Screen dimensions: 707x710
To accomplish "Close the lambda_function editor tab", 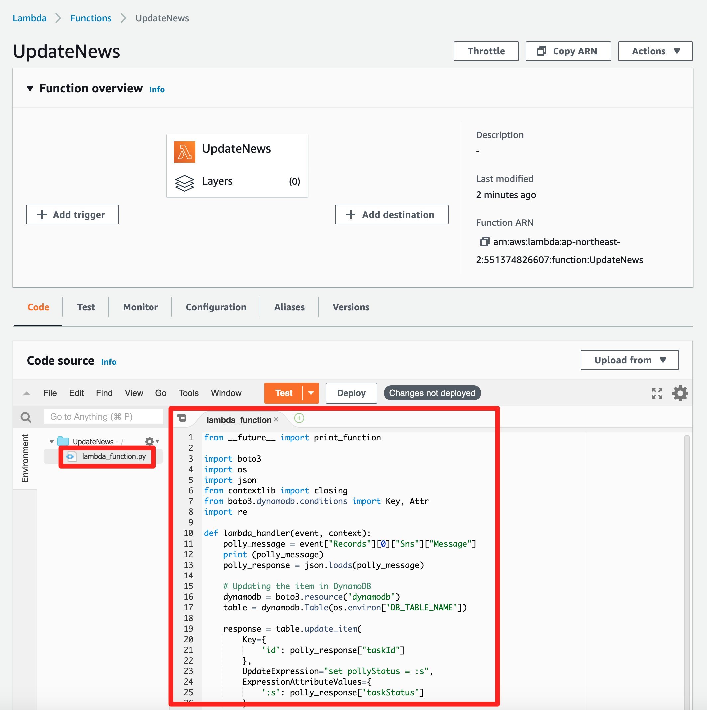I will pos(276,419).
